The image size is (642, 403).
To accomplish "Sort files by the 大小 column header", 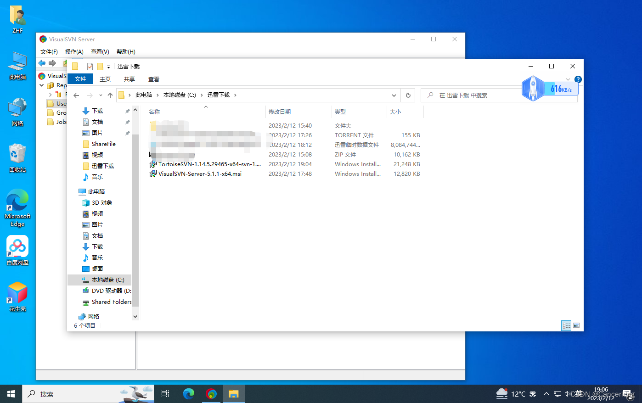I will click(405, 112).
